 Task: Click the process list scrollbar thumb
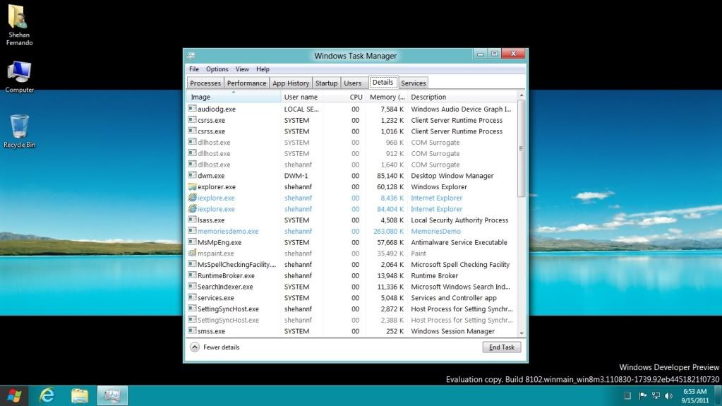522,148
